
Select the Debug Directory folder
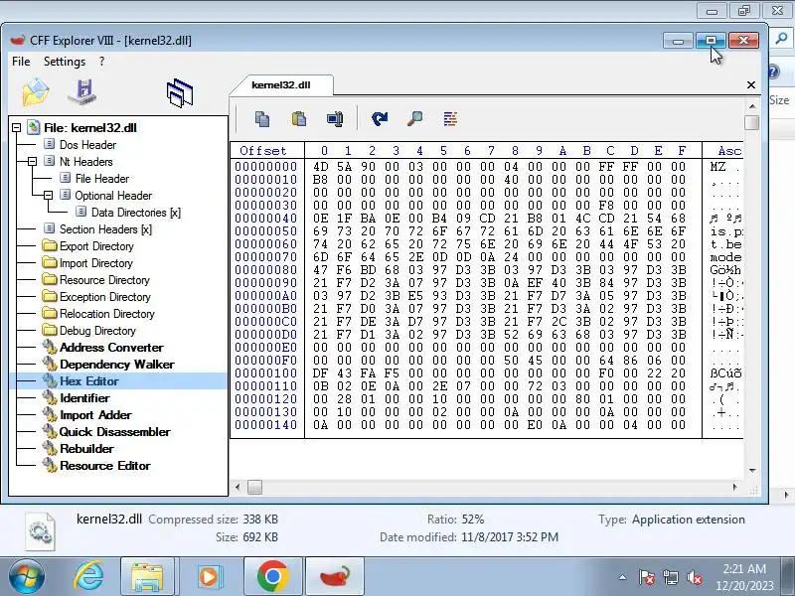[x=97, y=331]
